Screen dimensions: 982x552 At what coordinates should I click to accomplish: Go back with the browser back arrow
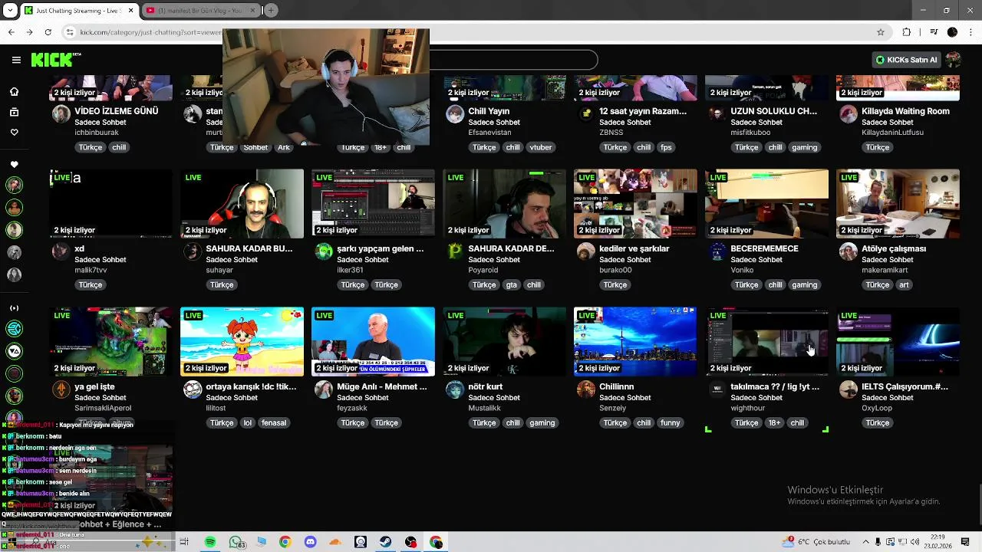[11, 32]
